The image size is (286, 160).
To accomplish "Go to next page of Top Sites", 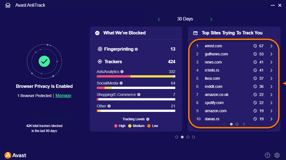I will [244, 124].
